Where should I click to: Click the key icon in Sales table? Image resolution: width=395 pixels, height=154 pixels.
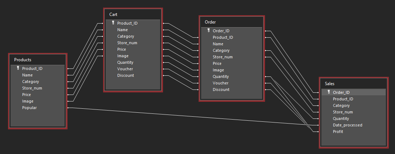point(329,92)
